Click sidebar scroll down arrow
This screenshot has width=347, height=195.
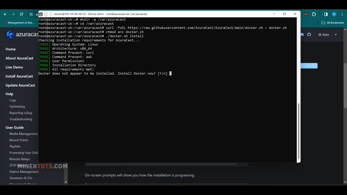point(66,182)
